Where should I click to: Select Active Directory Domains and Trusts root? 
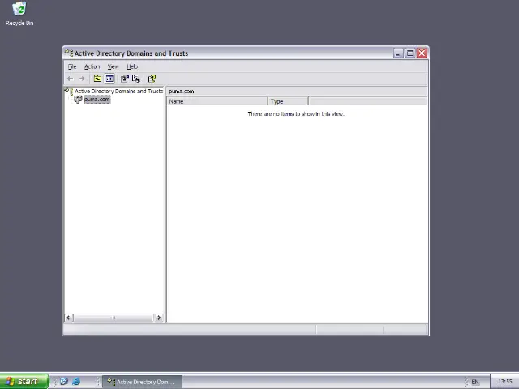coord(118,91)
